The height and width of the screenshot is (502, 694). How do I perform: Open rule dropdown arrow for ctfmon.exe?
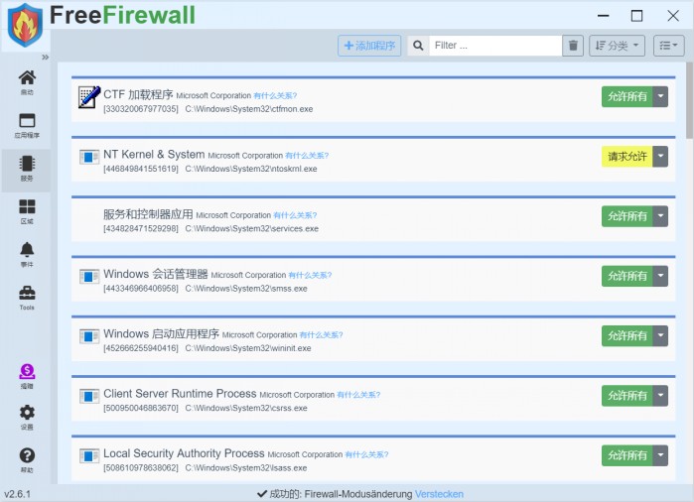[x=660, y=96]
